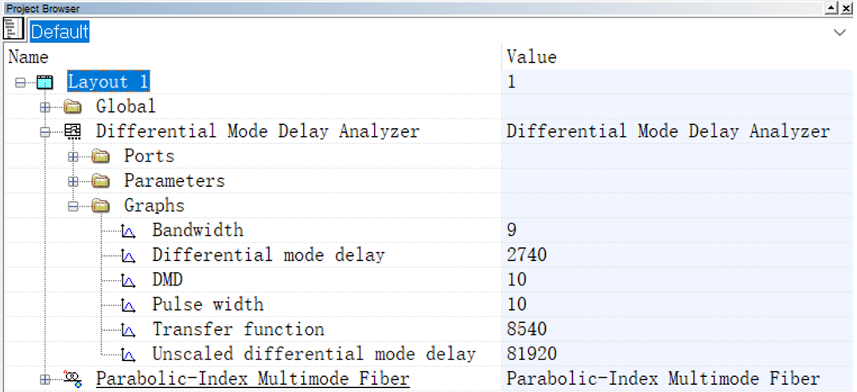Click the Differential Mode Delay Analyzer component icon

(72, 132)
